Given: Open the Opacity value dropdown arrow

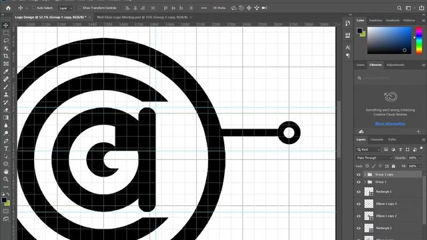Looking at the screenshot, I should point(420,158).
